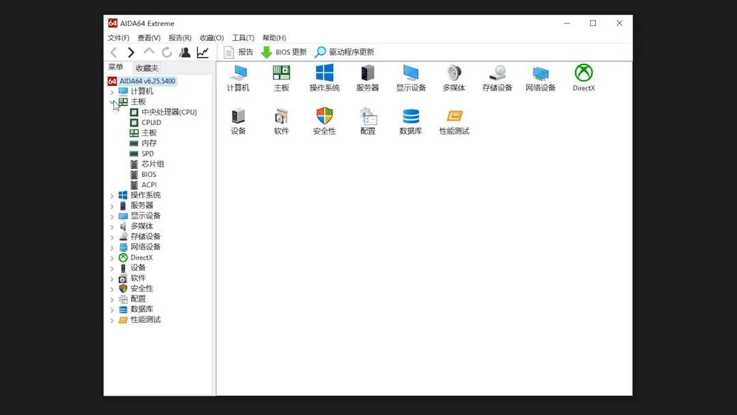Expand the 多媒体 tree node
737x415 pixels.
click(112, 227)
